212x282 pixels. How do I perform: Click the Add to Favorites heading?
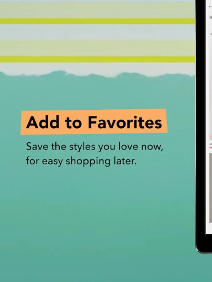tap(94, 122)
